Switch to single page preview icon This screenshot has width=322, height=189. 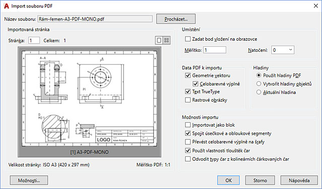tap(159, 40)
